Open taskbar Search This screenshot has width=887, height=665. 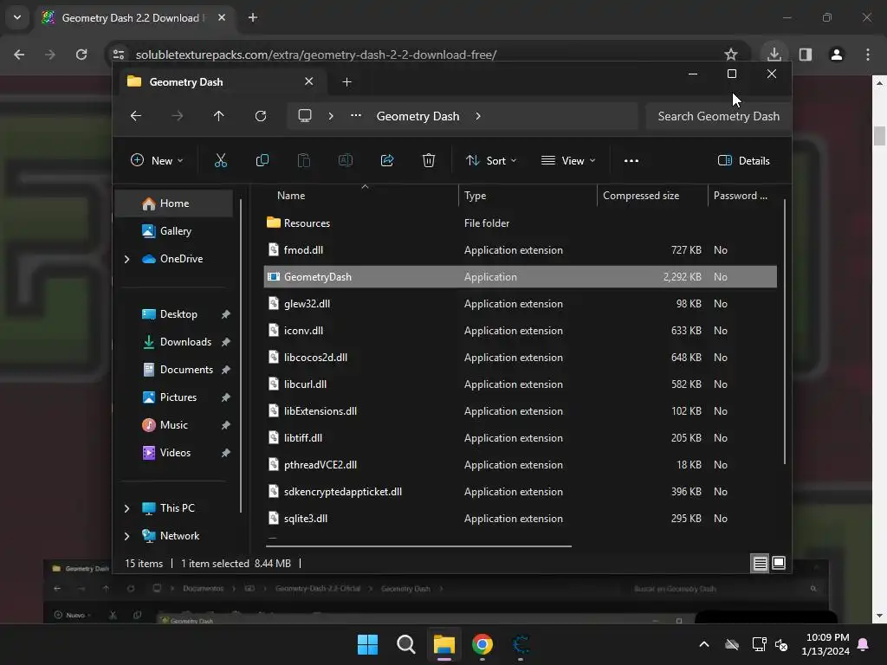tap(406, 644)
